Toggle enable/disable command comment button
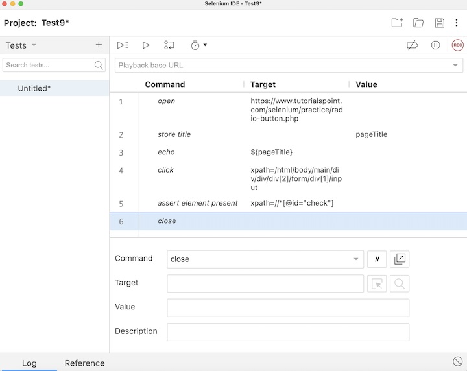Viewport: 467px width, 371px height. pos(376,259)
